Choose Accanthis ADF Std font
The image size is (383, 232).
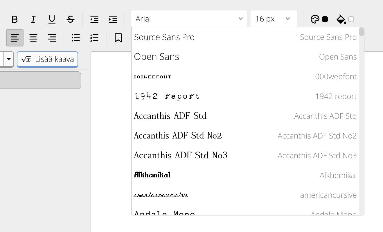coord(245,116)
